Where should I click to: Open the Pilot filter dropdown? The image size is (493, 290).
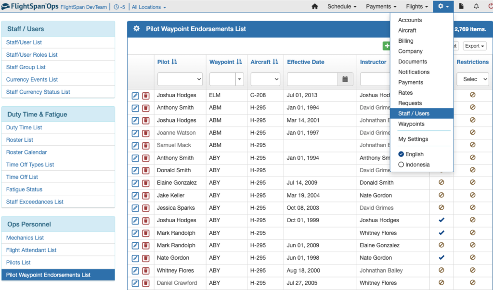180,79
